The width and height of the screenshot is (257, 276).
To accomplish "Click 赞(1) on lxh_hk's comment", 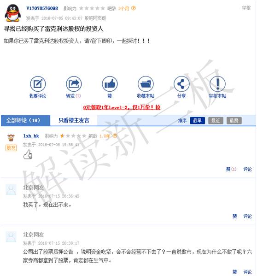I will pos(231,169).
